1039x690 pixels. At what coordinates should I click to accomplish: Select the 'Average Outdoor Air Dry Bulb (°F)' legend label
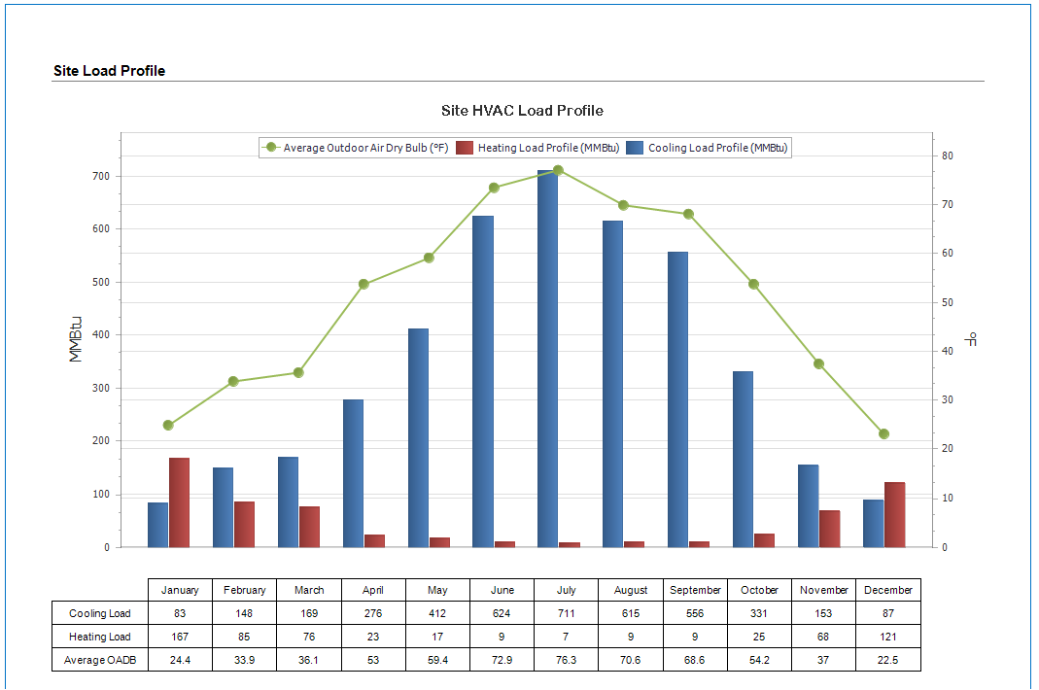pyautogui.click(x=365, y=148)
